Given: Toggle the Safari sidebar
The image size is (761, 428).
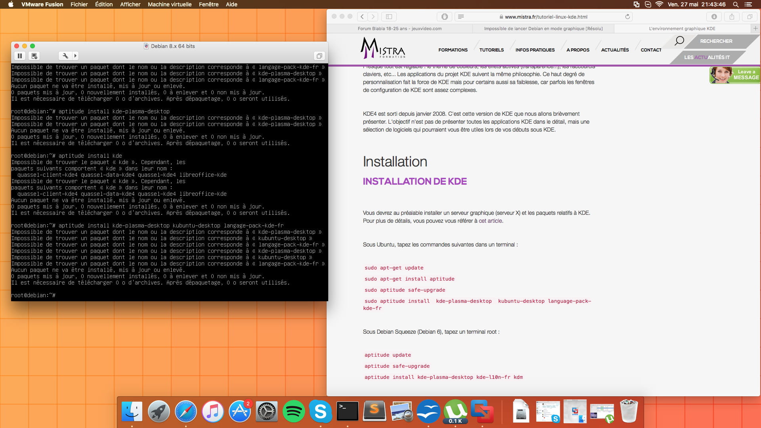Looking at the screenshot, I should [x=389, y=17].
